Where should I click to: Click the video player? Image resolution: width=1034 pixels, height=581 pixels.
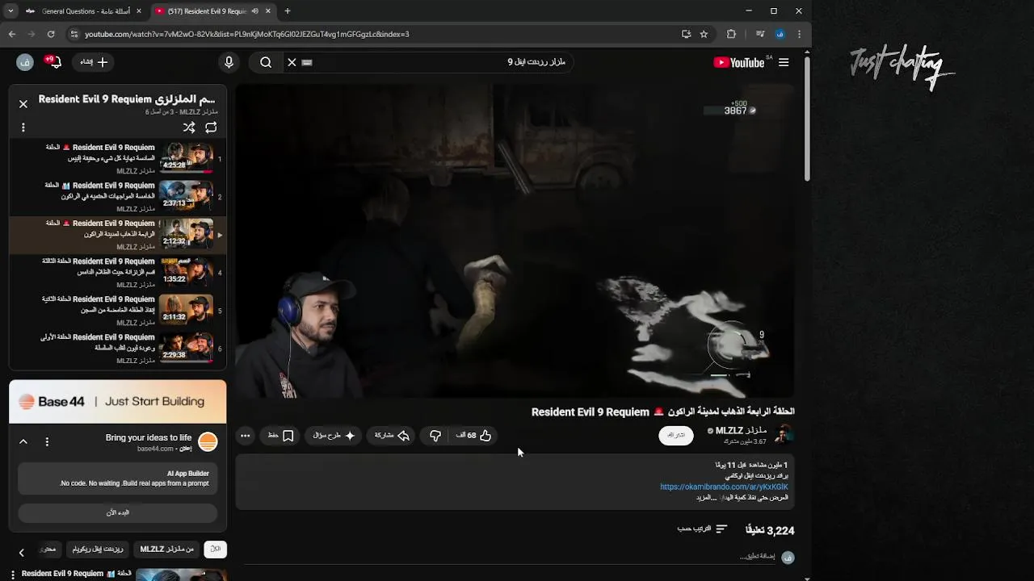tap(515, 240)
